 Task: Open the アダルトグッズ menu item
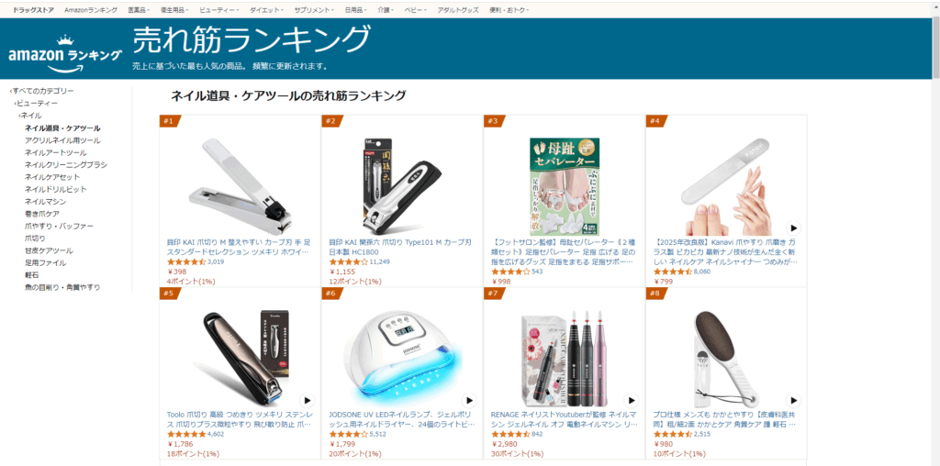pos(459,10)
